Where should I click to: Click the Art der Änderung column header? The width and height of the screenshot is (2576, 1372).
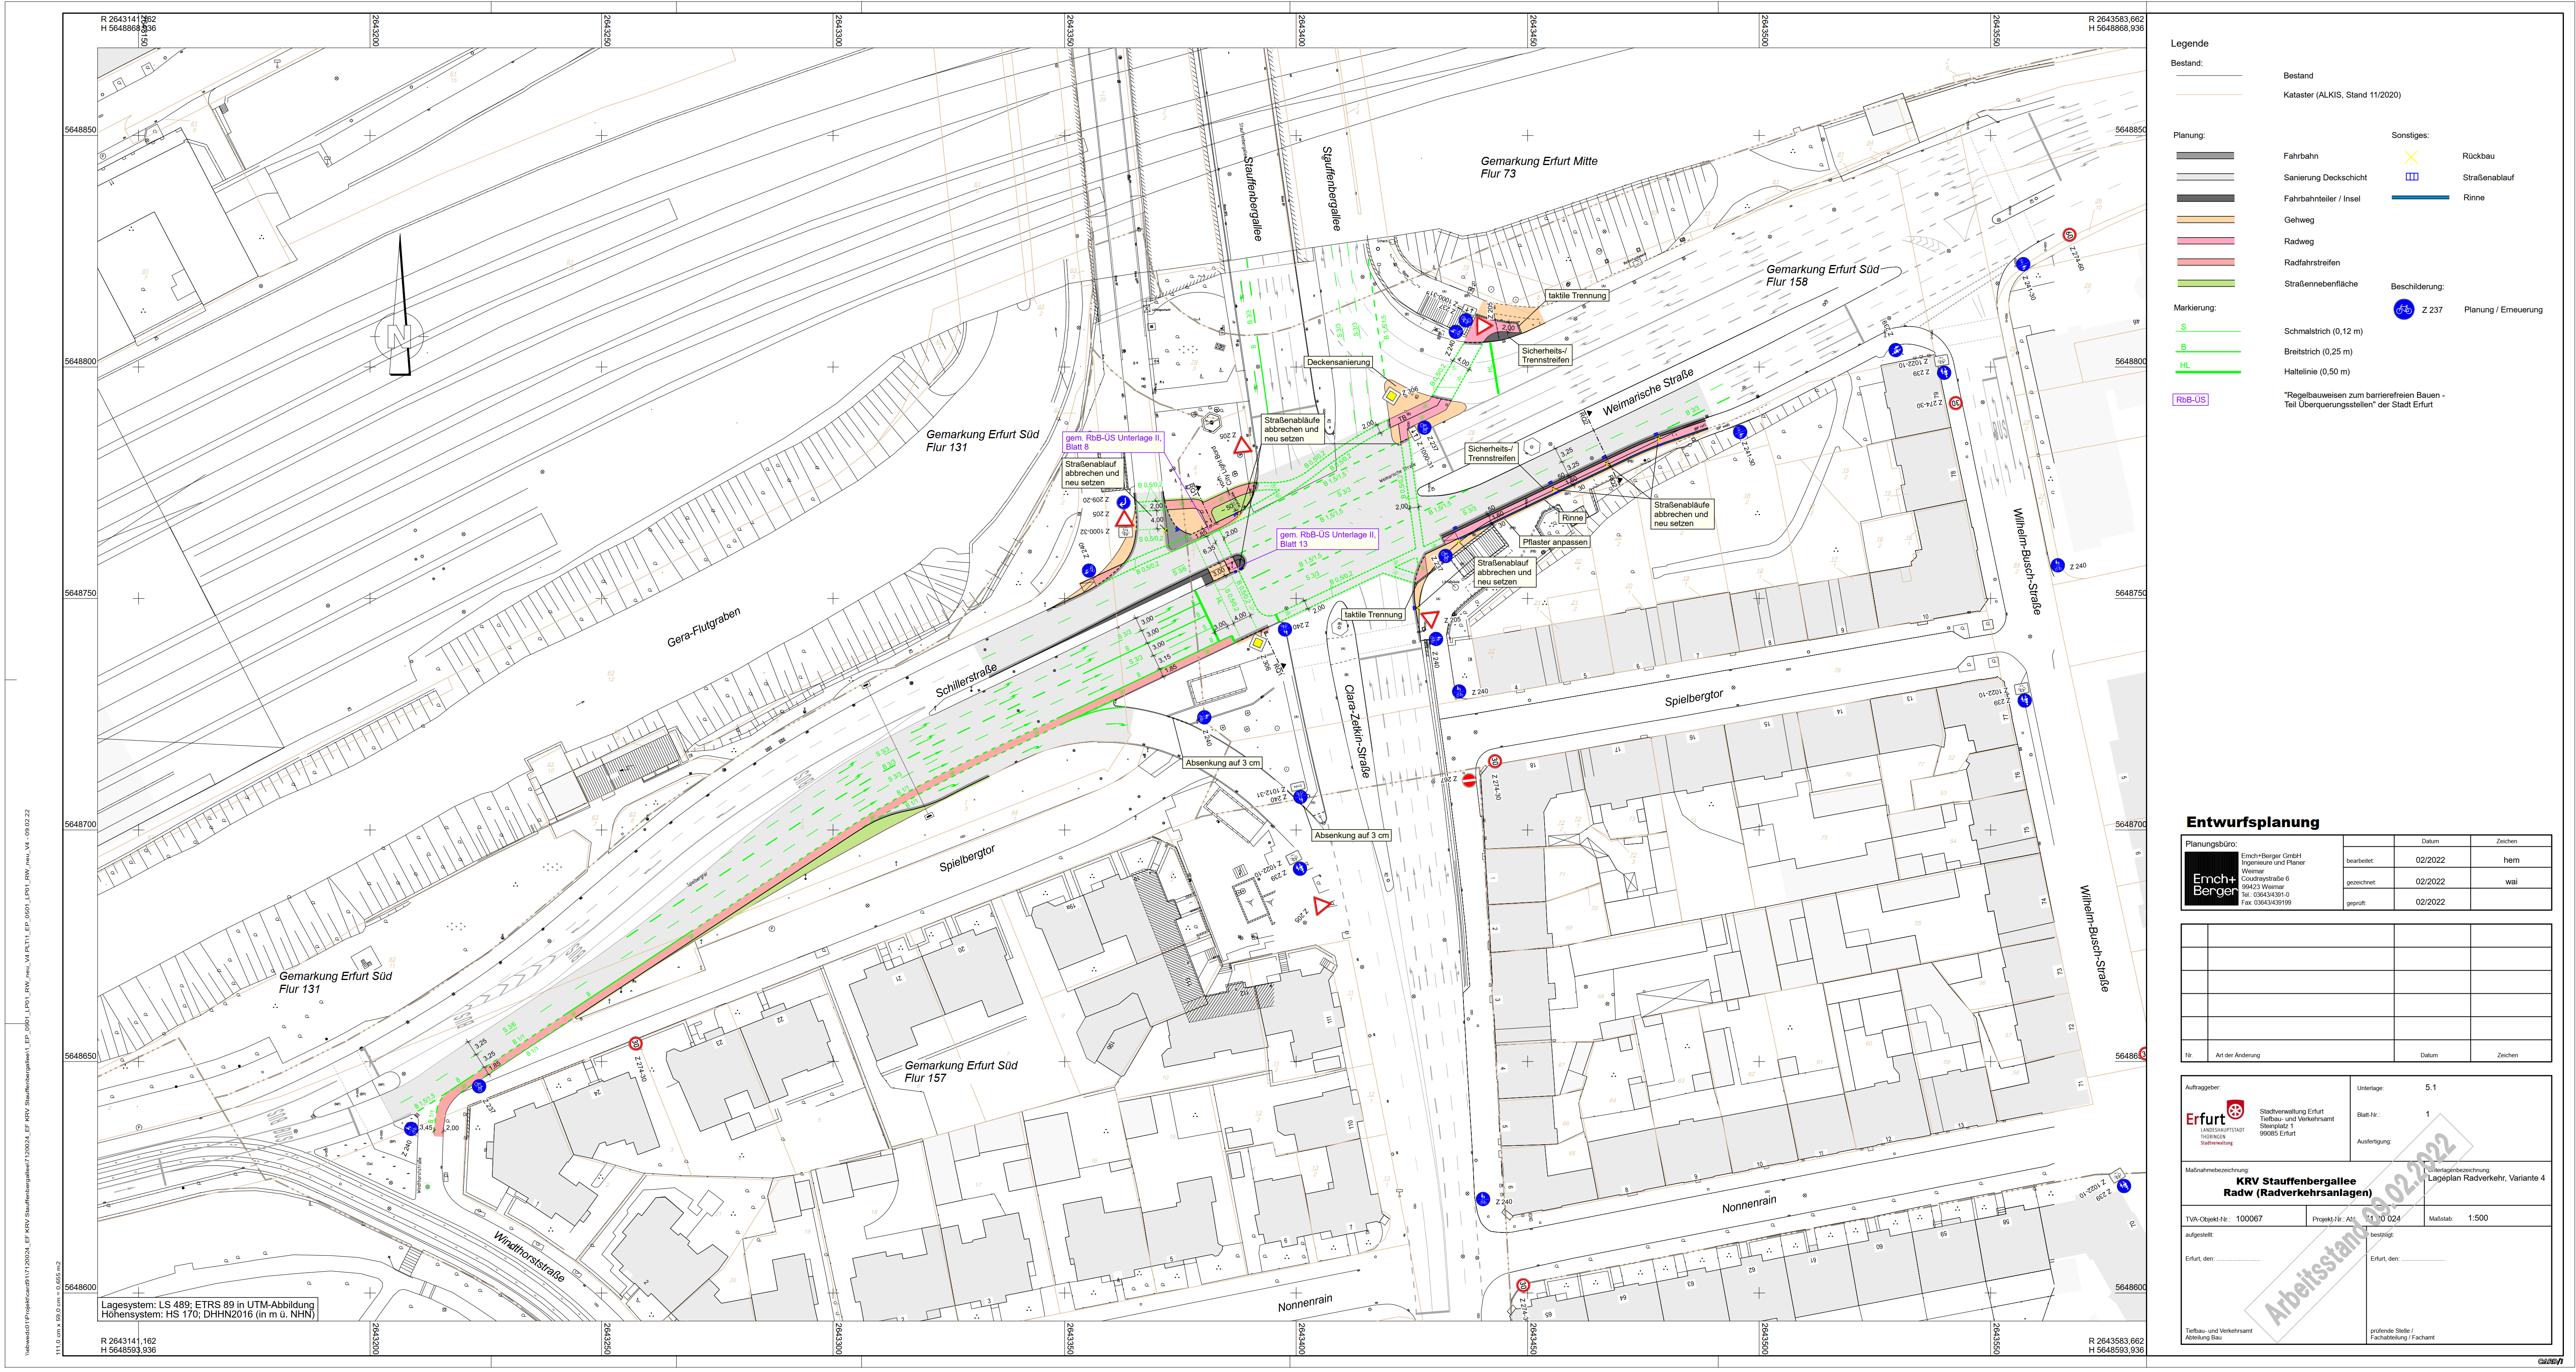click(x=2237, y=1055)
